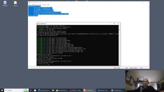Viewport: 164px width, 92px height.
Task: Click the terminal command prompt cursor line
Action: [43, 64]
